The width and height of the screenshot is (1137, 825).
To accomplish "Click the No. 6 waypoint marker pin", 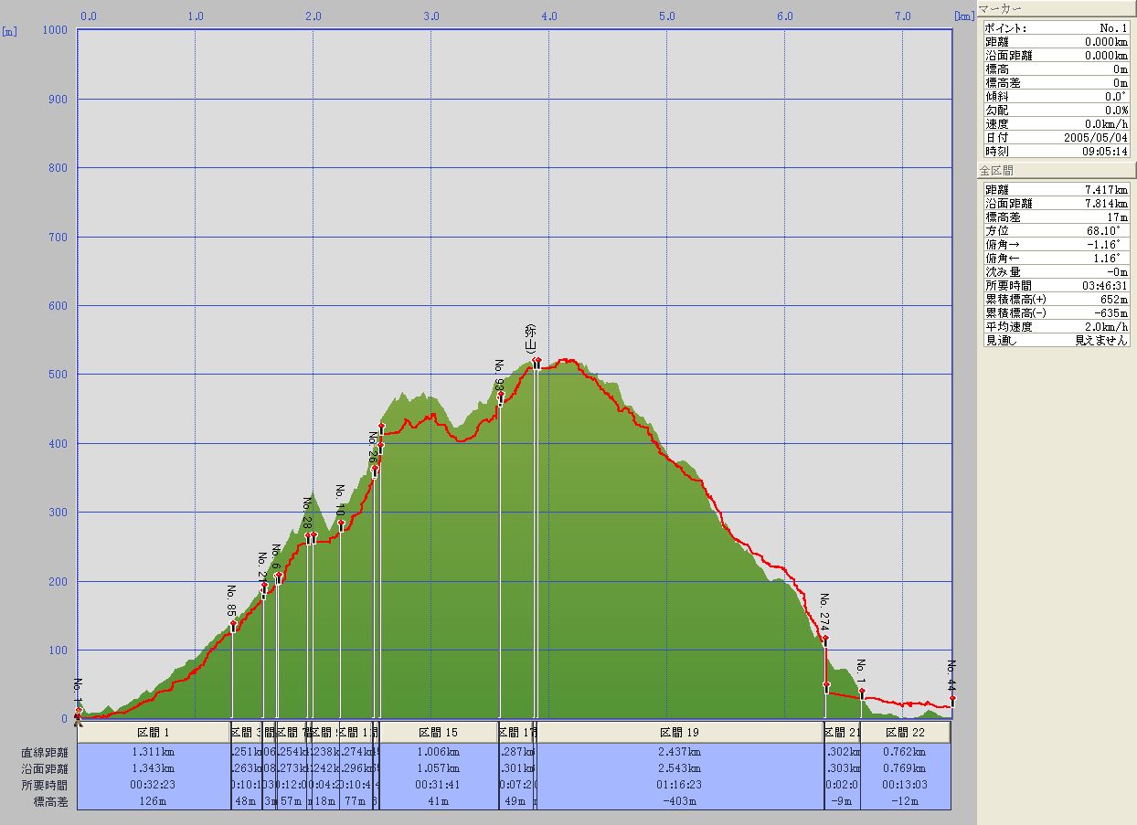I will 278,576.
